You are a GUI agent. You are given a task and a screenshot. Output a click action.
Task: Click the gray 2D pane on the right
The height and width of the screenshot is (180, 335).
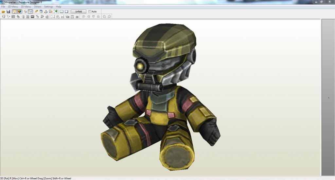pos(328,97)
